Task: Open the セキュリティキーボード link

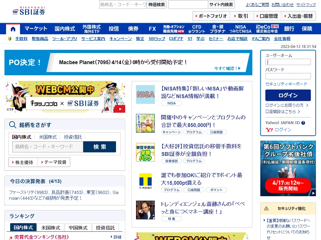Action: pos(286,84)
